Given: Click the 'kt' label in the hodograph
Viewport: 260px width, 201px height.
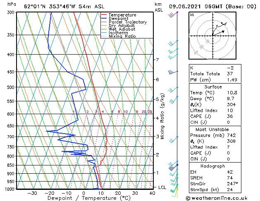Looking at the screenshot, I should 192,15.
